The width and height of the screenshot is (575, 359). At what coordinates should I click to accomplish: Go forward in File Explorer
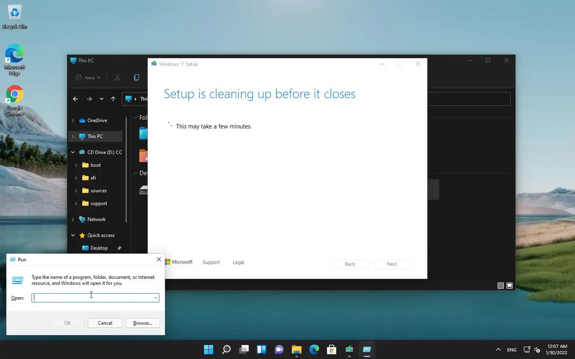[x=89, y=99]
